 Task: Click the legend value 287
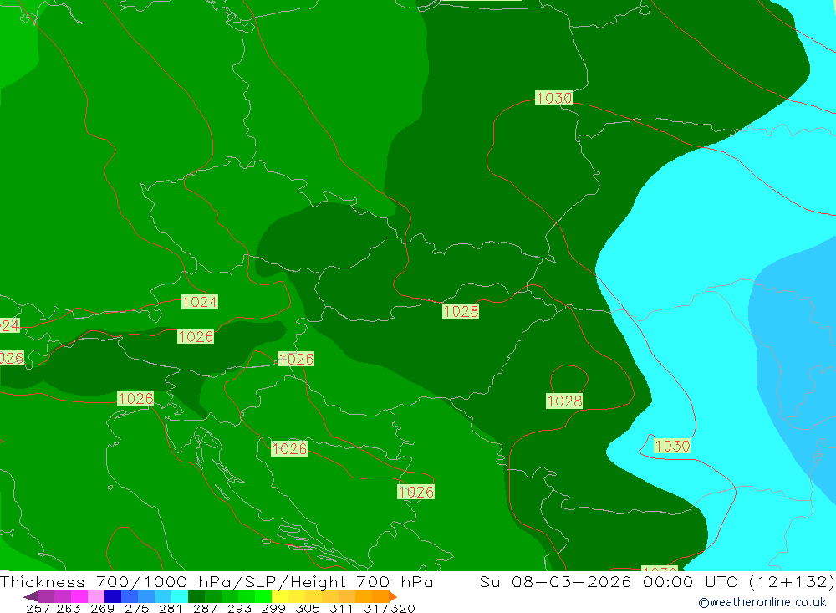tap(205, 609)
